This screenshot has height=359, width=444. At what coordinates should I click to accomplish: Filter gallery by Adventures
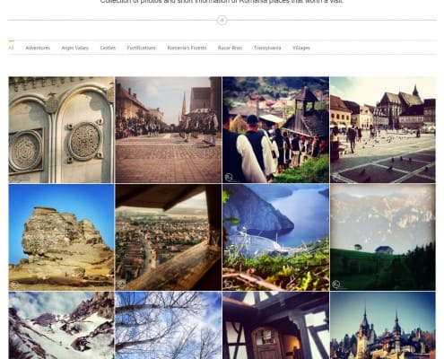[x=38, y=48]
